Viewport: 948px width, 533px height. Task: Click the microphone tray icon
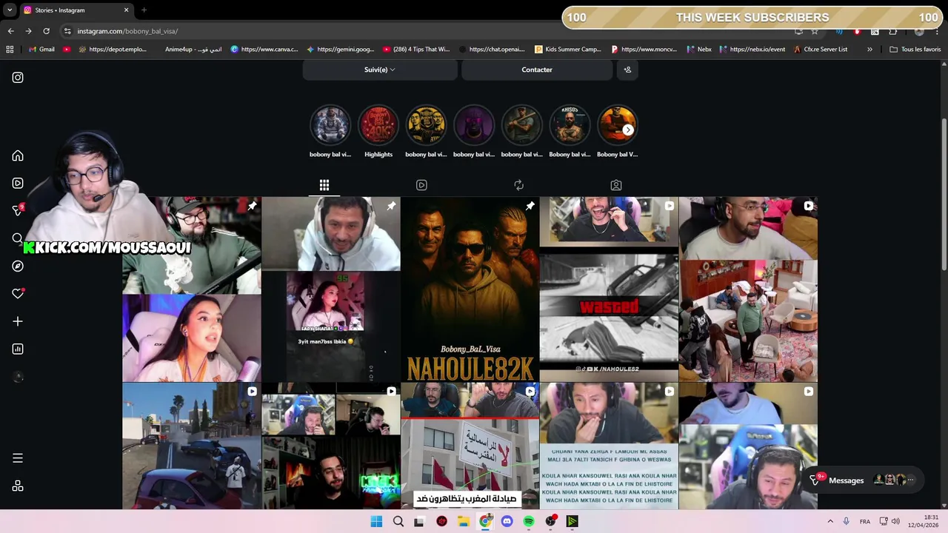[x=847, y=521]
